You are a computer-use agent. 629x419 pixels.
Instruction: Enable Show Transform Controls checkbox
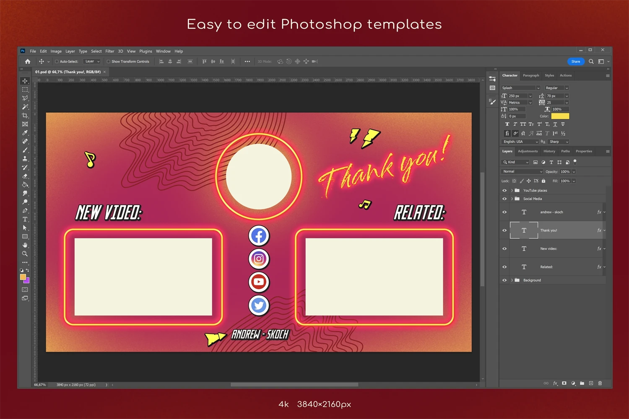[109, 62]
